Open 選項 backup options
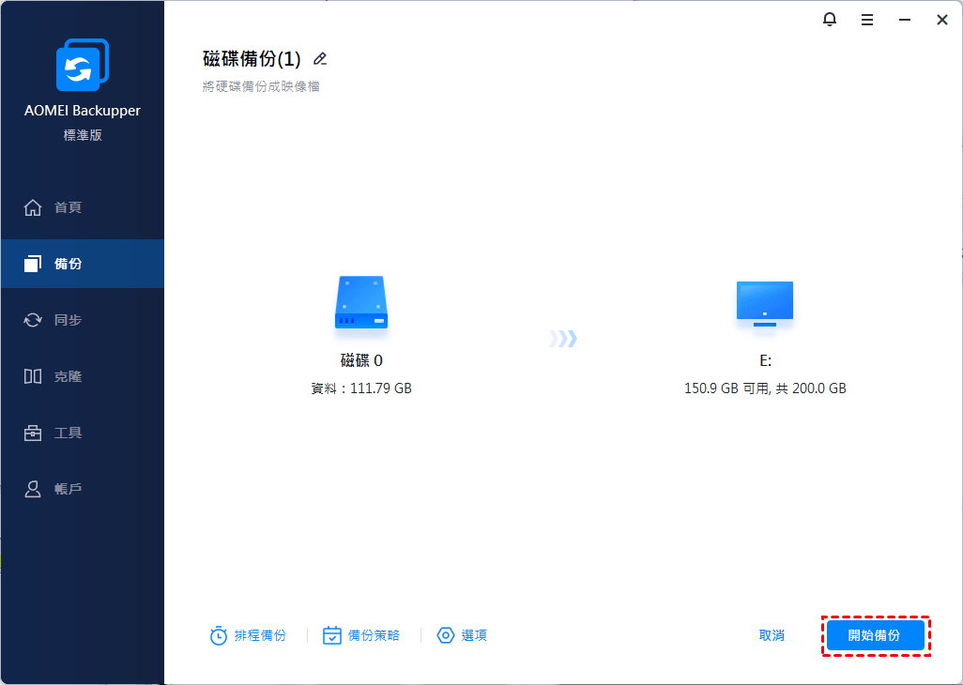Viewport: 963px width, 685px height. tap(462, 636)
